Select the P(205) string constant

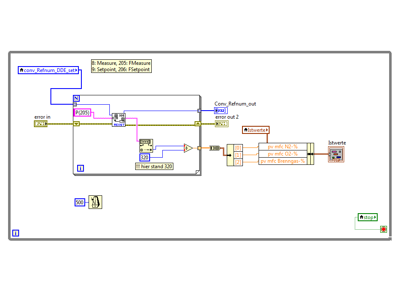(x=82, y=112)
